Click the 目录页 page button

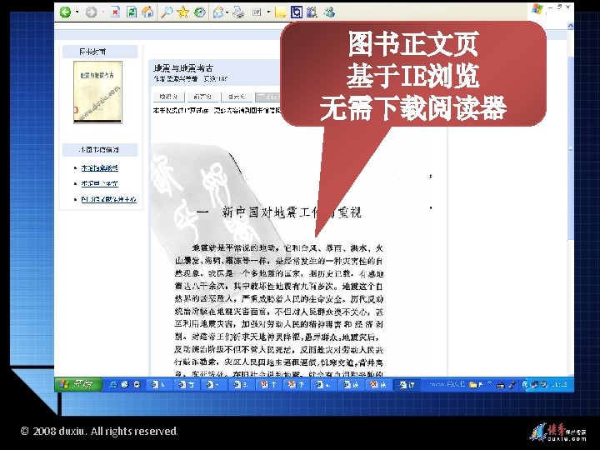point(236,97)
